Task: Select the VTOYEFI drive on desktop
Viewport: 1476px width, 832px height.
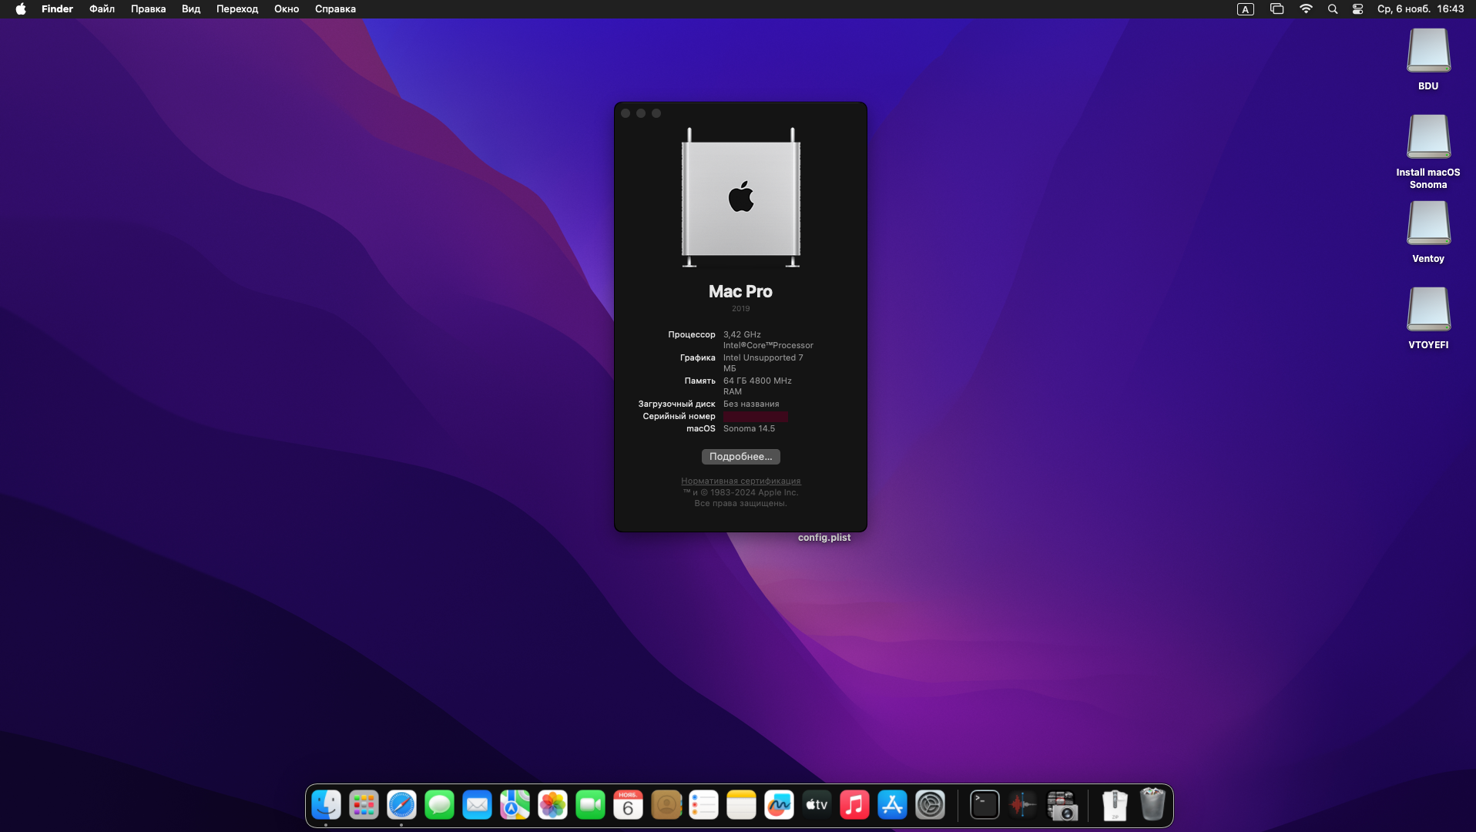Action: [x=1428, y=310]
